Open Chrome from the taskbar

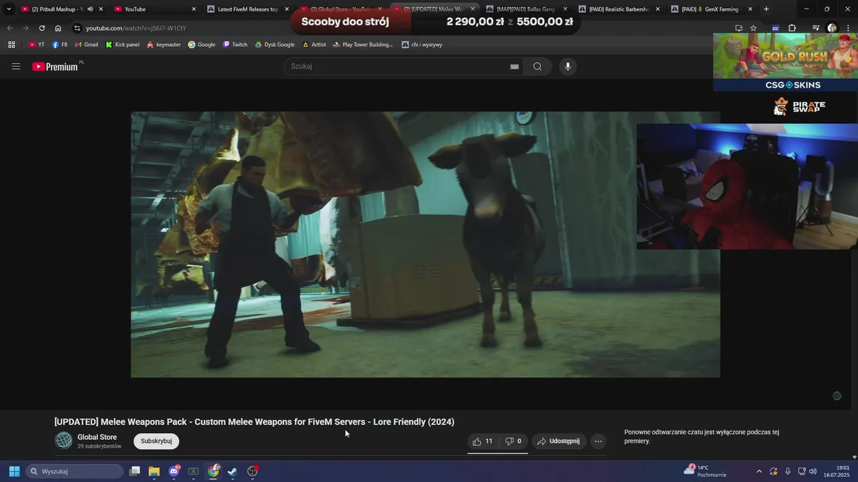(x=213, y=471)
